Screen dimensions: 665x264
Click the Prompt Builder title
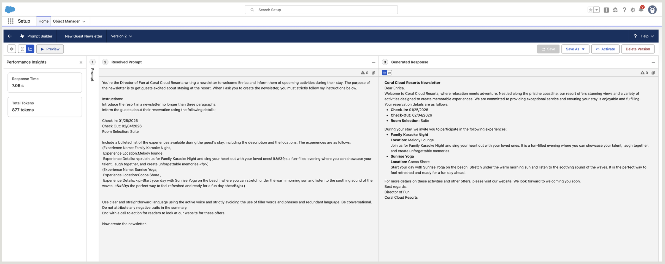tap(40, 36)
